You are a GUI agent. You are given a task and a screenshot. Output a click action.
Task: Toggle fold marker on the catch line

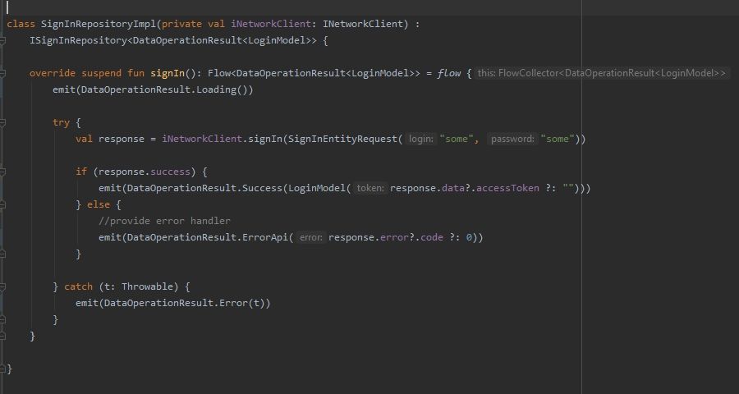click(x=2, y=286)
